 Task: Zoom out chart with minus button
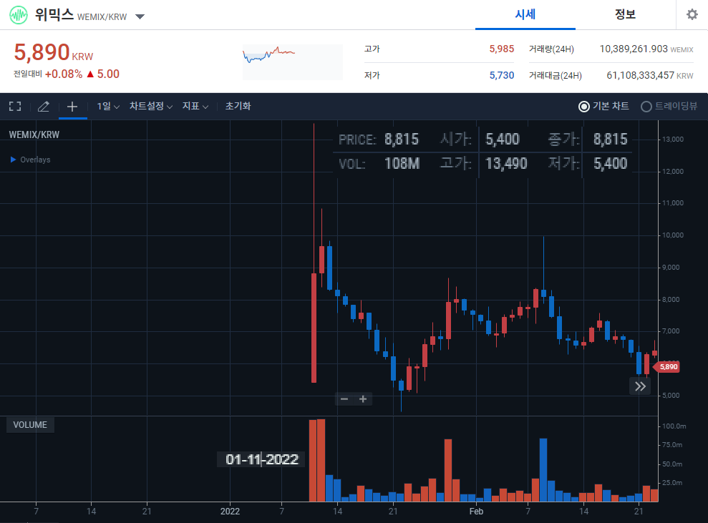point(344,399)
